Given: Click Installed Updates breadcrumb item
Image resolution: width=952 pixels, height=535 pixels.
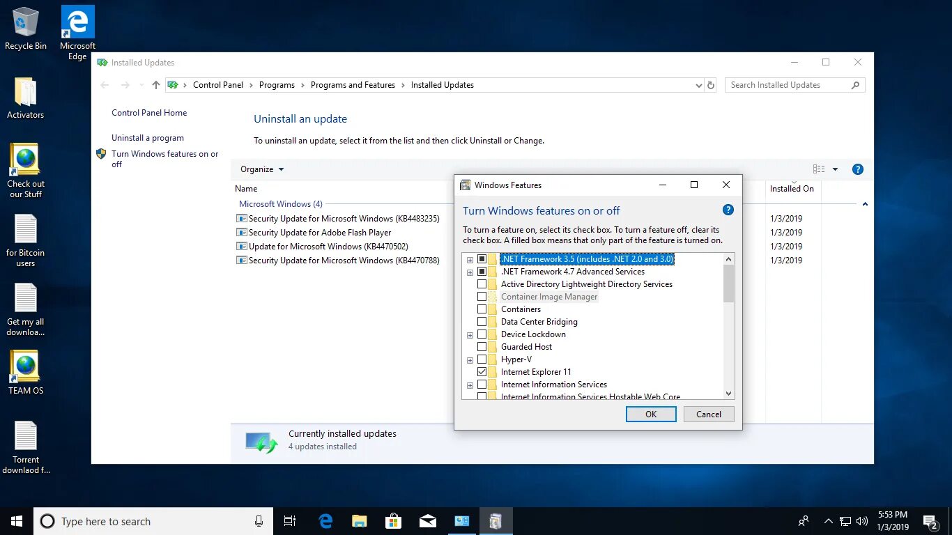Looking at the screenshot, I should coord(443,85).
